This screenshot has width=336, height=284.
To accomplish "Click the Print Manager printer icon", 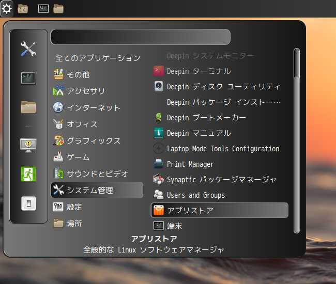I will point(159,164).
